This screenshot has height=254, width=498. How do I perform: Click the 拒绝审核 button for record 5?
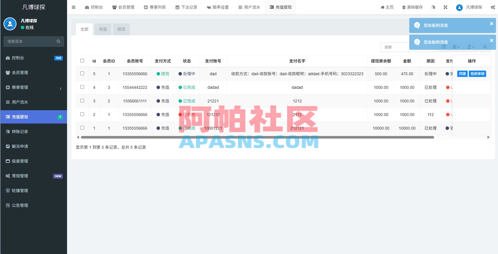[477, 74]
